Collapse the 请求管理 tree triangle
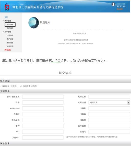This screenshot has width=131, height=147. 3,21
